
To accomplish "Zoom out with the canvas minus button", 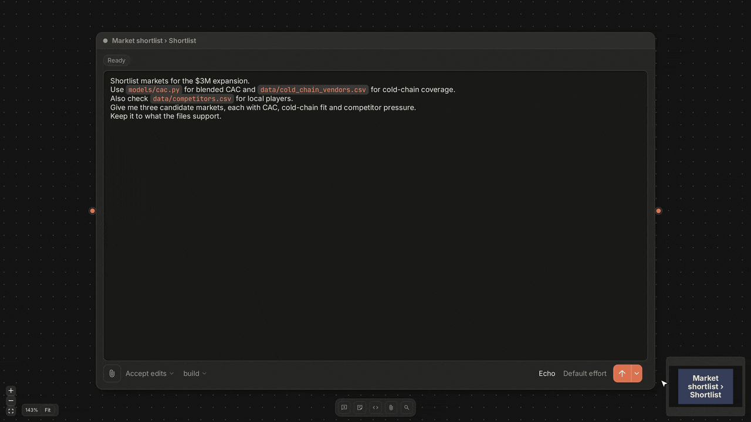I will [11, 400].
